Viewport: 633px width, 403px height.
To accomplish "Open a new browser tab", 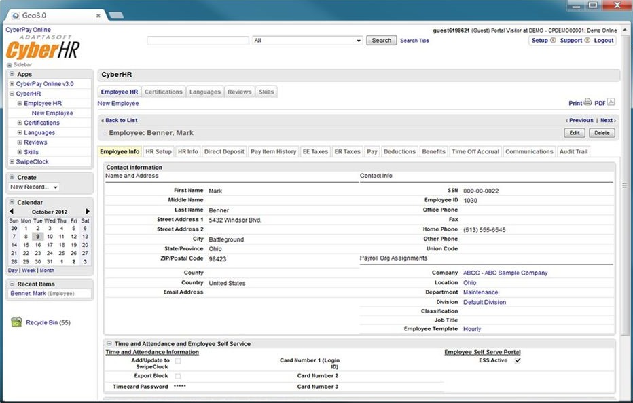I will 116,16.
